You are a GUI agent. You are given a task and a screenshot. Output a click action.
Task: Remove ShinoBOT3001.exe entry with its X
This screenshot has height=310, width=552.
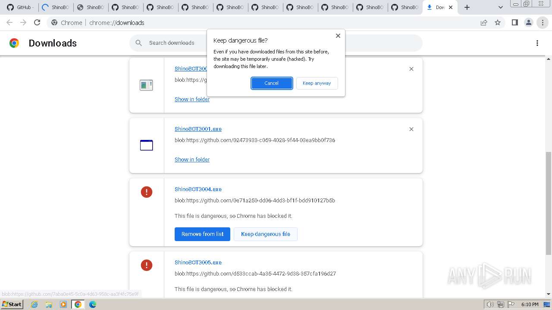point(411,129)
